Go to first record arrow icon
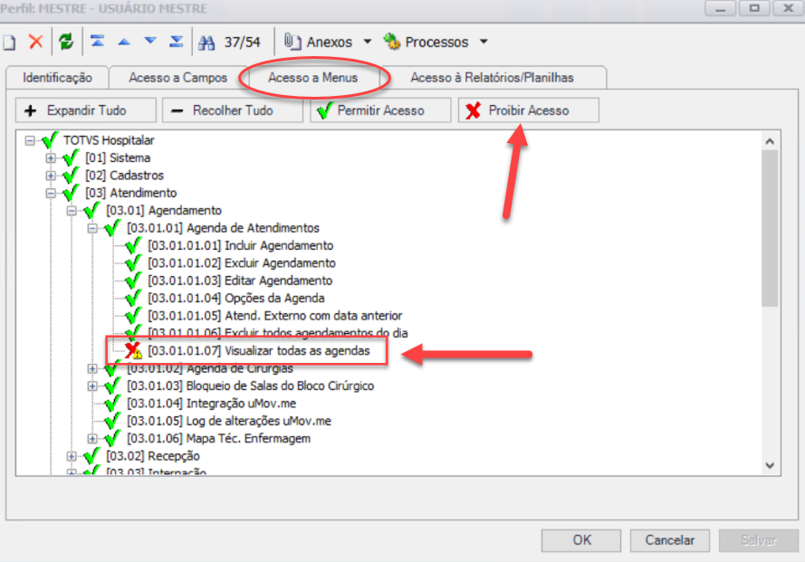 point(98,41)
